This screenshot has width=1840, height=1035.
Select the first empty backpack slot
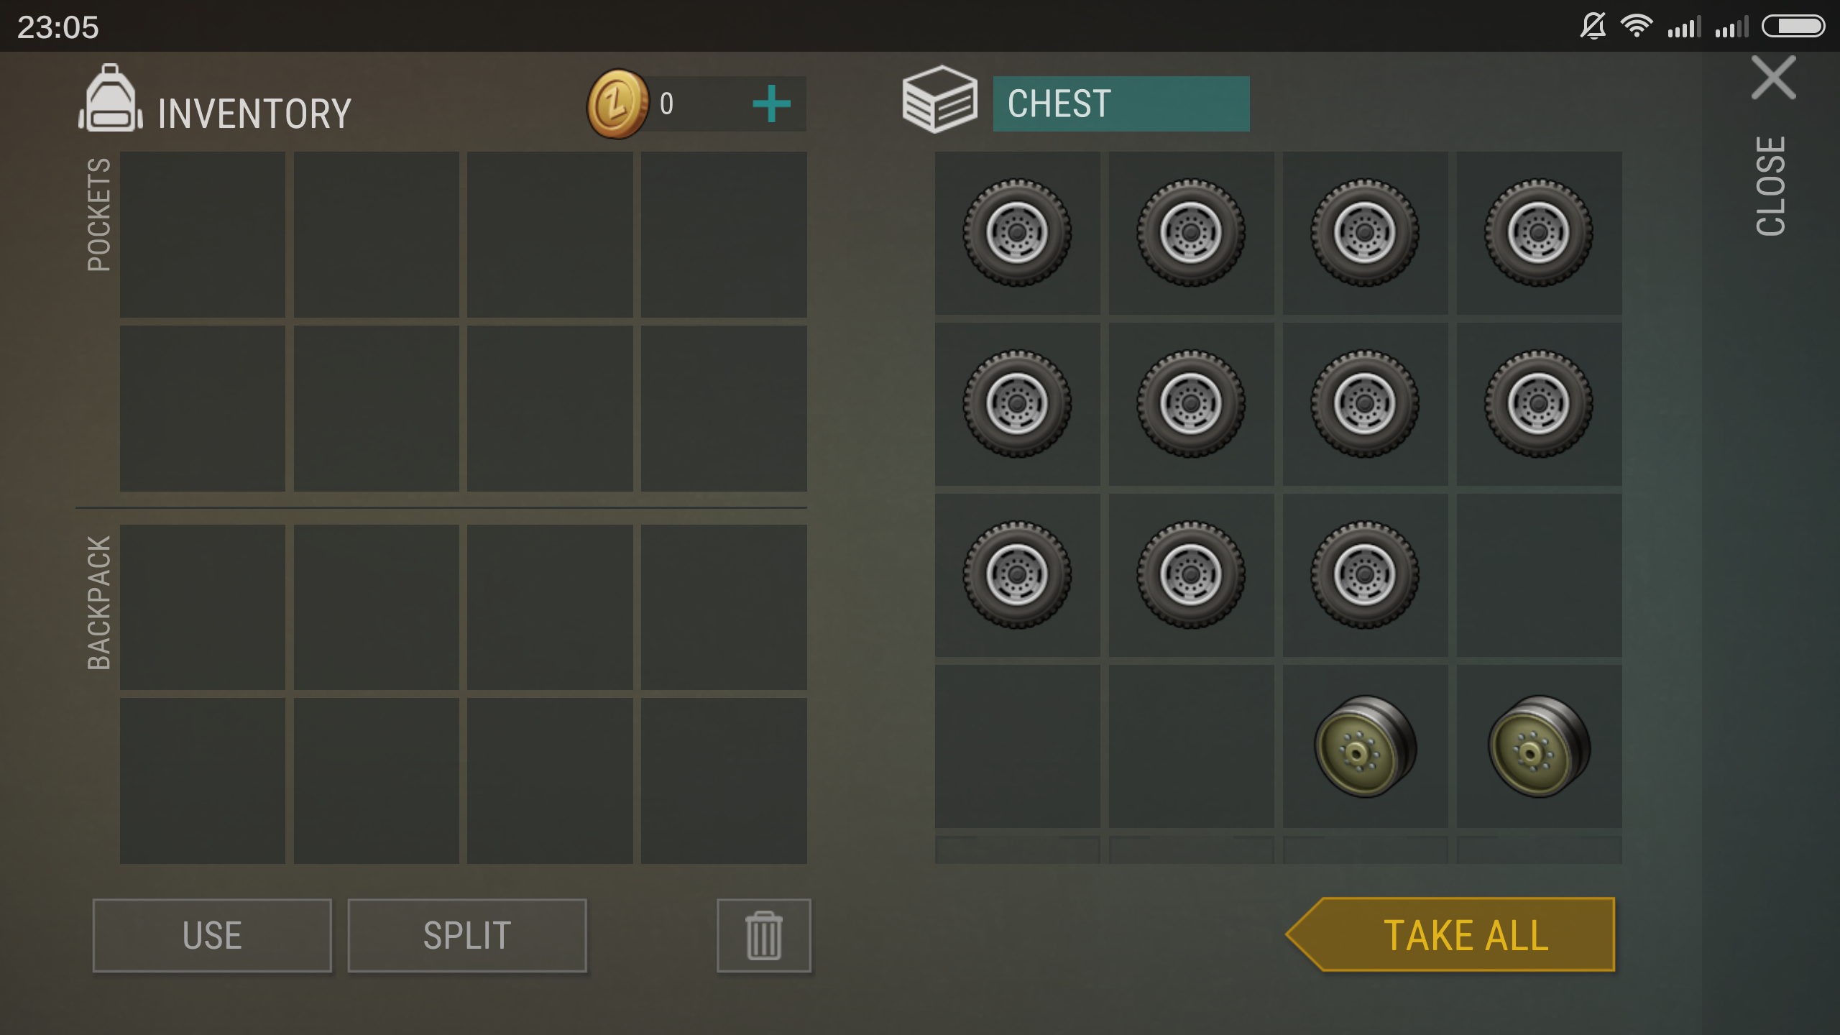pyautogui.click(x=203, y=607)
